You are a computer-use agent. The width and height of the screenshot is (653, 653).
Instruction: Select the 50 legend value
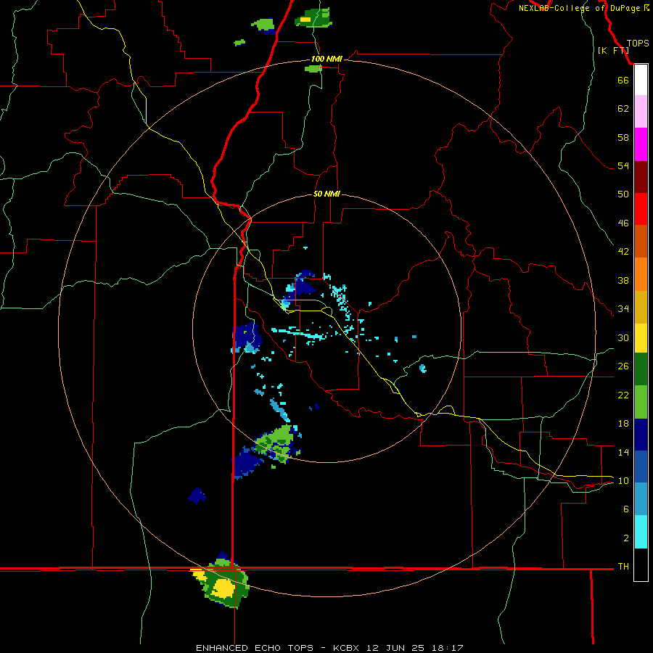623,194
